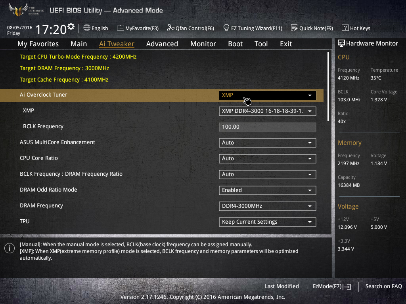Open MyFavorite list icon
406x304 pixels.
pos(121,28)
